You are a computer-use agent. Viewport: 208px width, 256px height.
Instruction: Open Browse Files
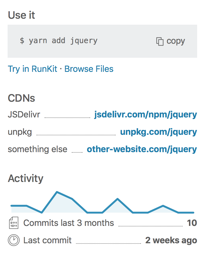(89, 69)
